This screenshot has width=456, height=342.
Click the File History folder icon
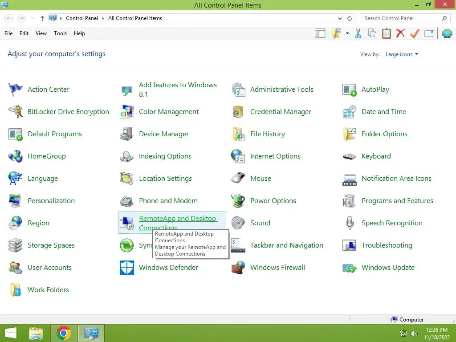[238, 134]
